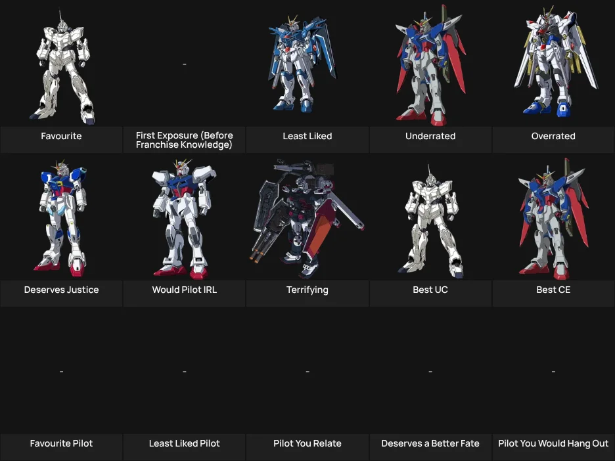Select the red-winged mecha above Best CE
Image resolution: width=615 pixels, height=461 pixels.
click(554, 218)
